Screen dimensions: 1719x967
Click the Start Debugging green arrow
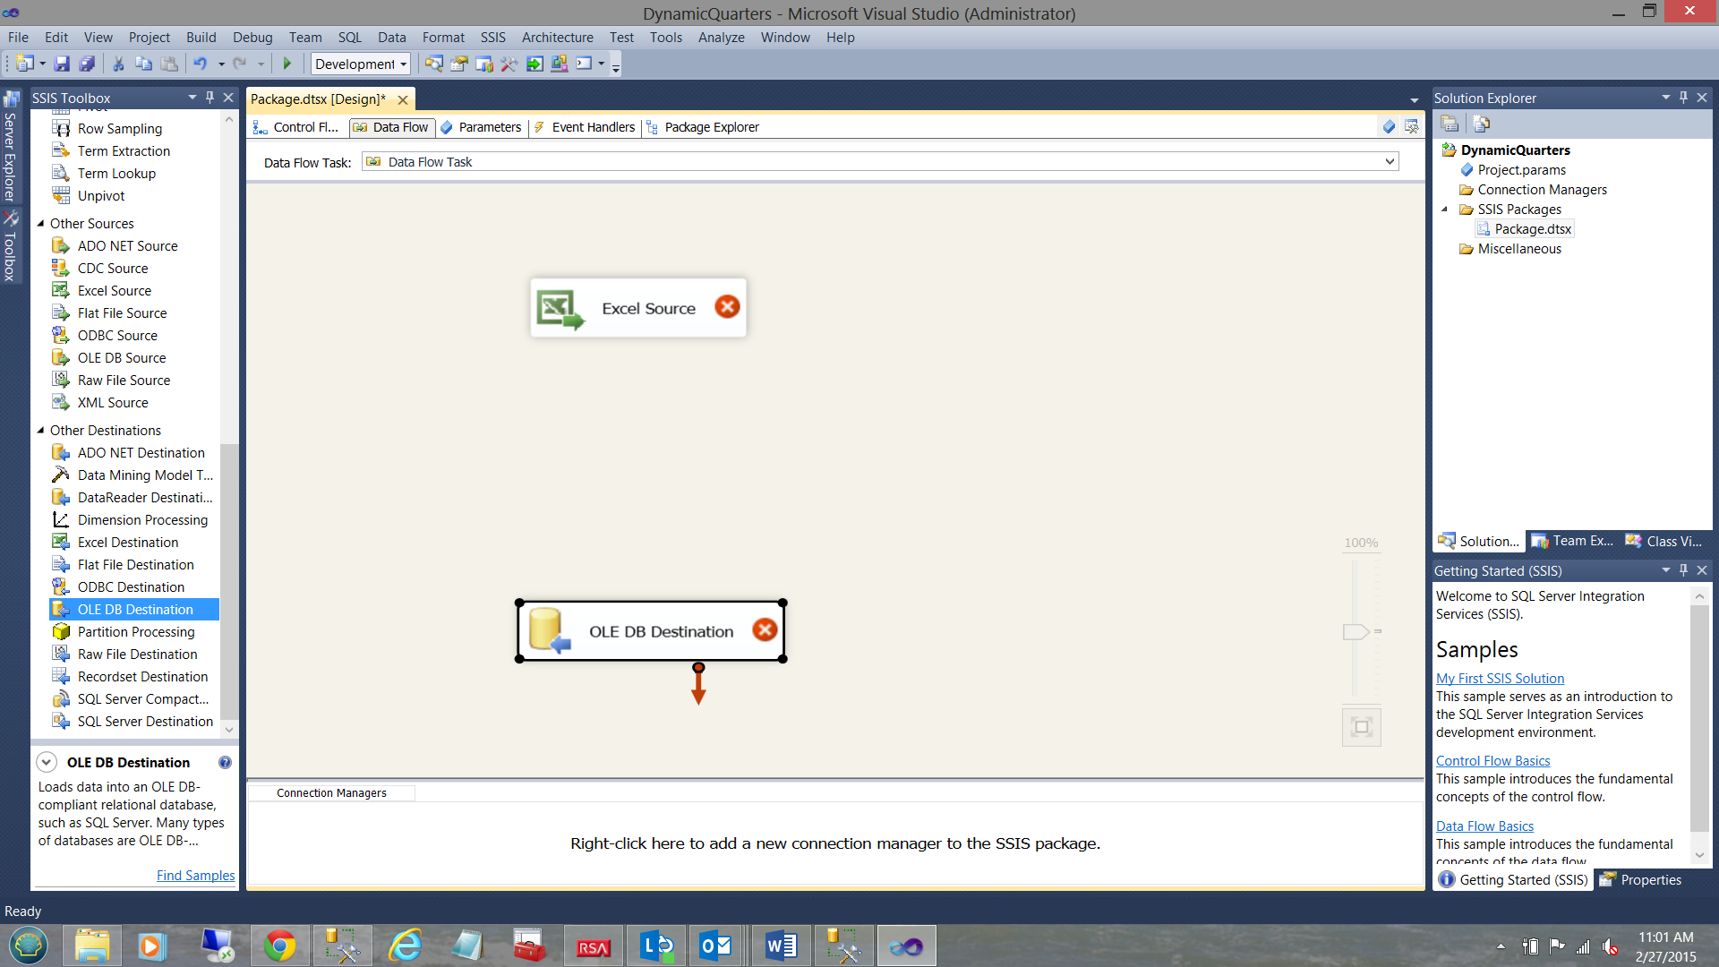(287, 64)
